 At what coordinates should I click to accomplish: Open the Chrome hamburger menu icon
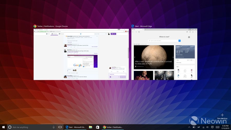click(x=128, y=31)
